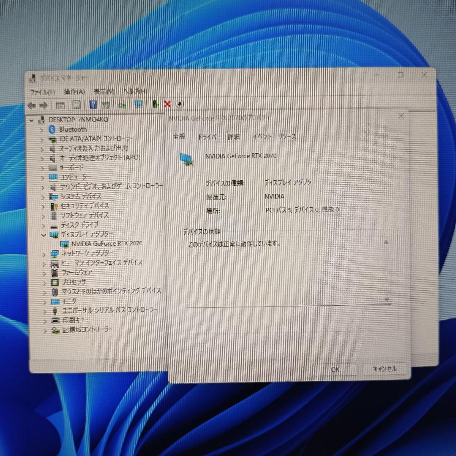This screenshot has height=456, width=456.
Task: Toggle the show/hide console tree toolbar icon
Action: tap(60, 105)
